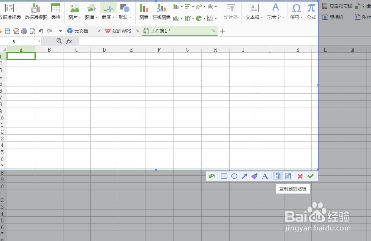Expand the 图片 dropdown arrow
The width and height of the screenshot is (371, 241).
point(80,17)
